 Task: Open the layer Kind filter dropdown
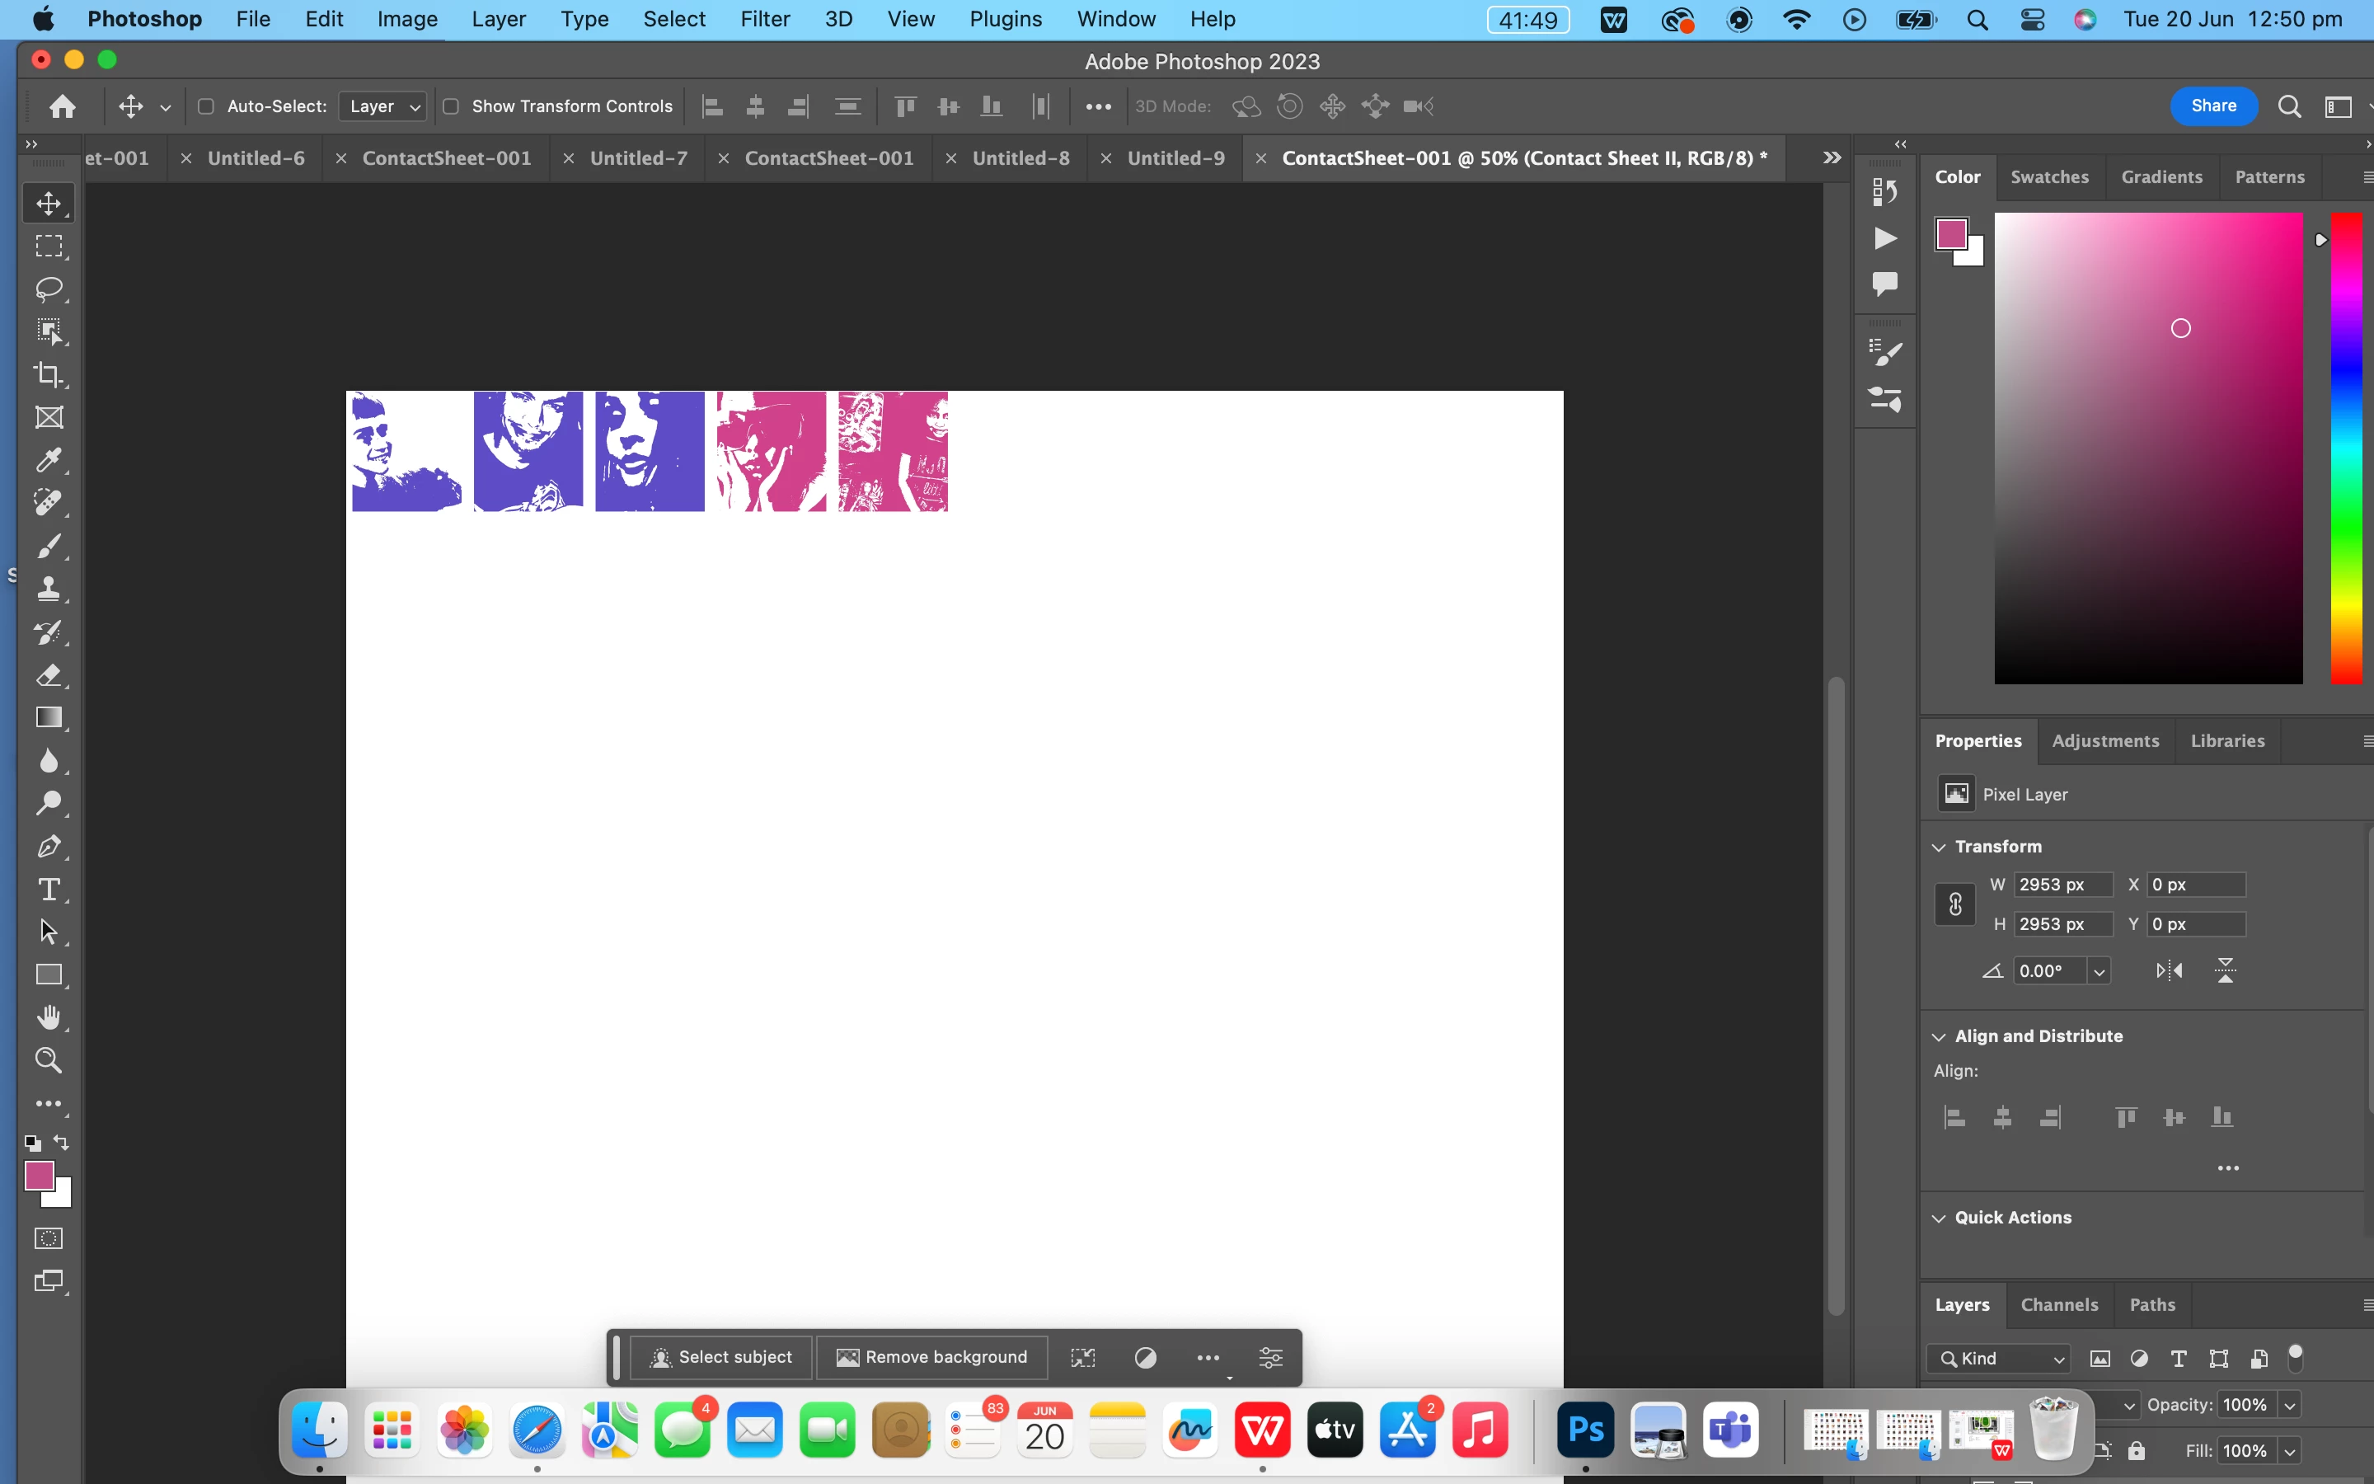2001,1359
